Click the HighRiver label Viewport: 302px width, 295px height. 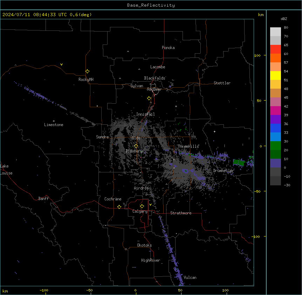[x=151, y=260]
